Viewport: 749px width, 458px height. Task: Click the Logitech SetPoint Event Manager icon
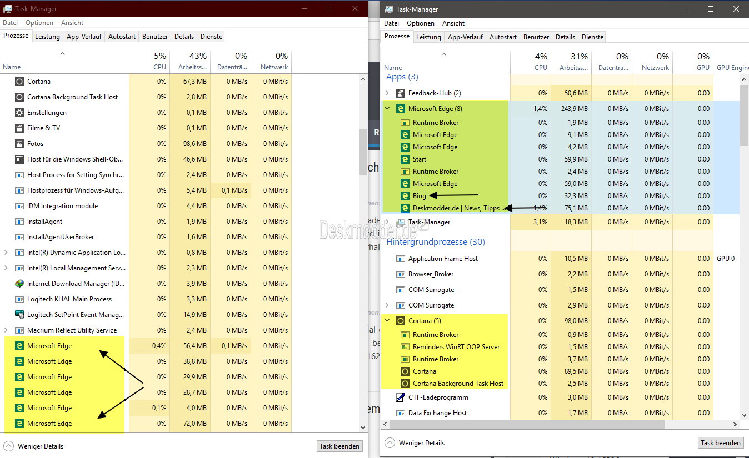pos(19,315)
